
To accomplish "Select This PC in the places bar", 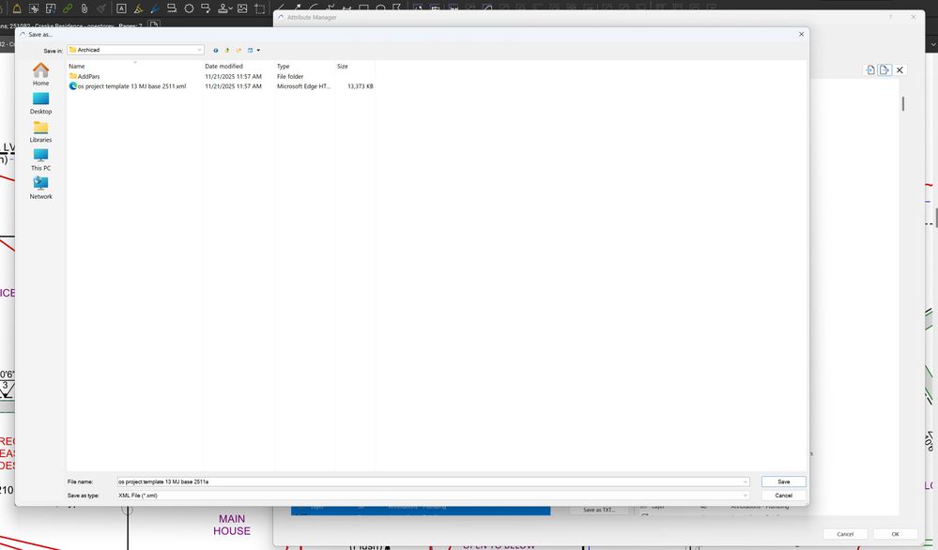I will pyautogui.click(x=40, y=160).
